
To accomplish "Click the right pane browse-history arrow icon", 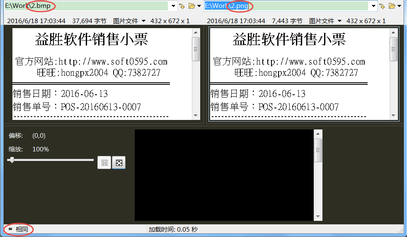I will pyautogui.click(x=382, y=6).
